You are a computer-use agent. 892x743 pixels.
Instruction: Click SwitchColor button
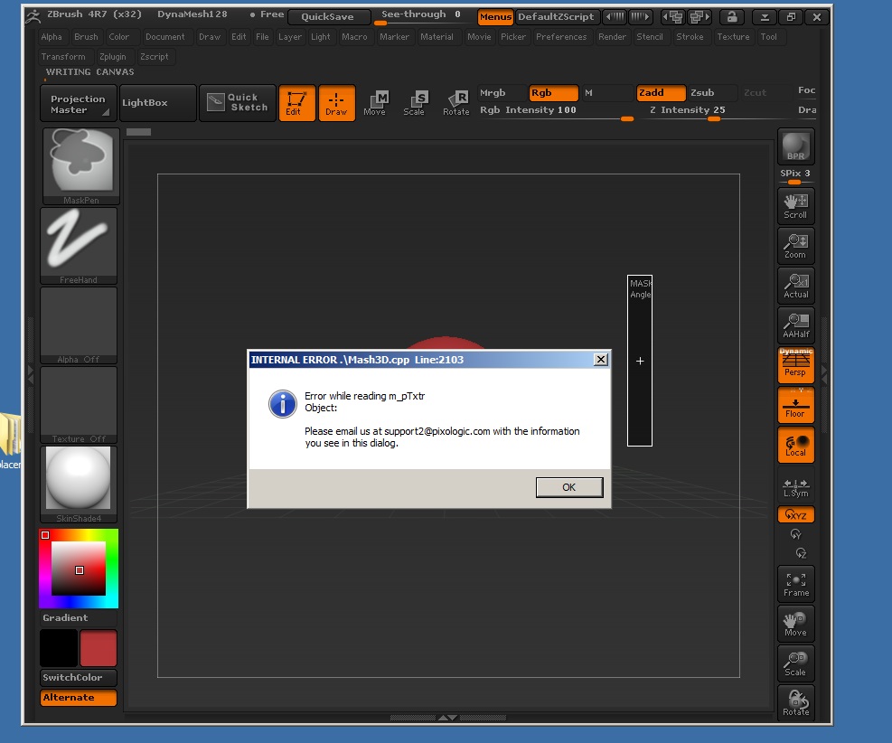tap(79, 678)
